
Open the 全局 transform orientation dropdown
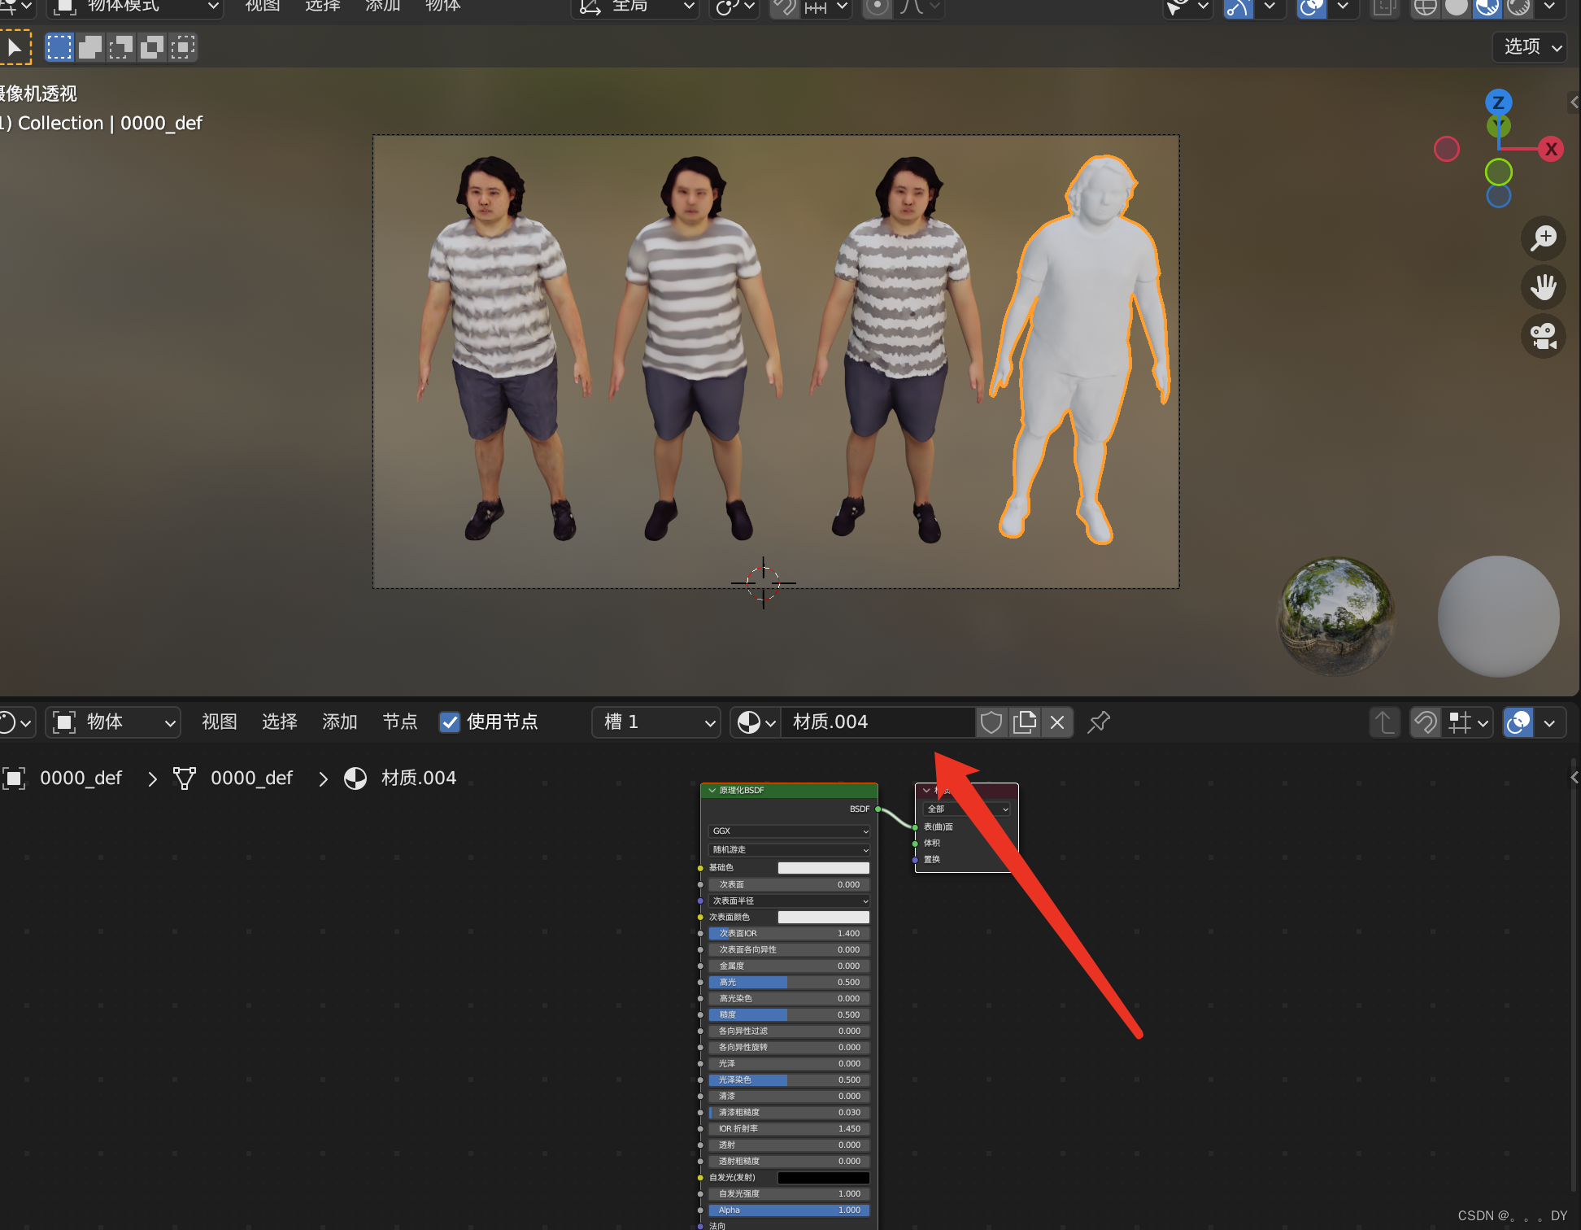[x=634, y=7]
